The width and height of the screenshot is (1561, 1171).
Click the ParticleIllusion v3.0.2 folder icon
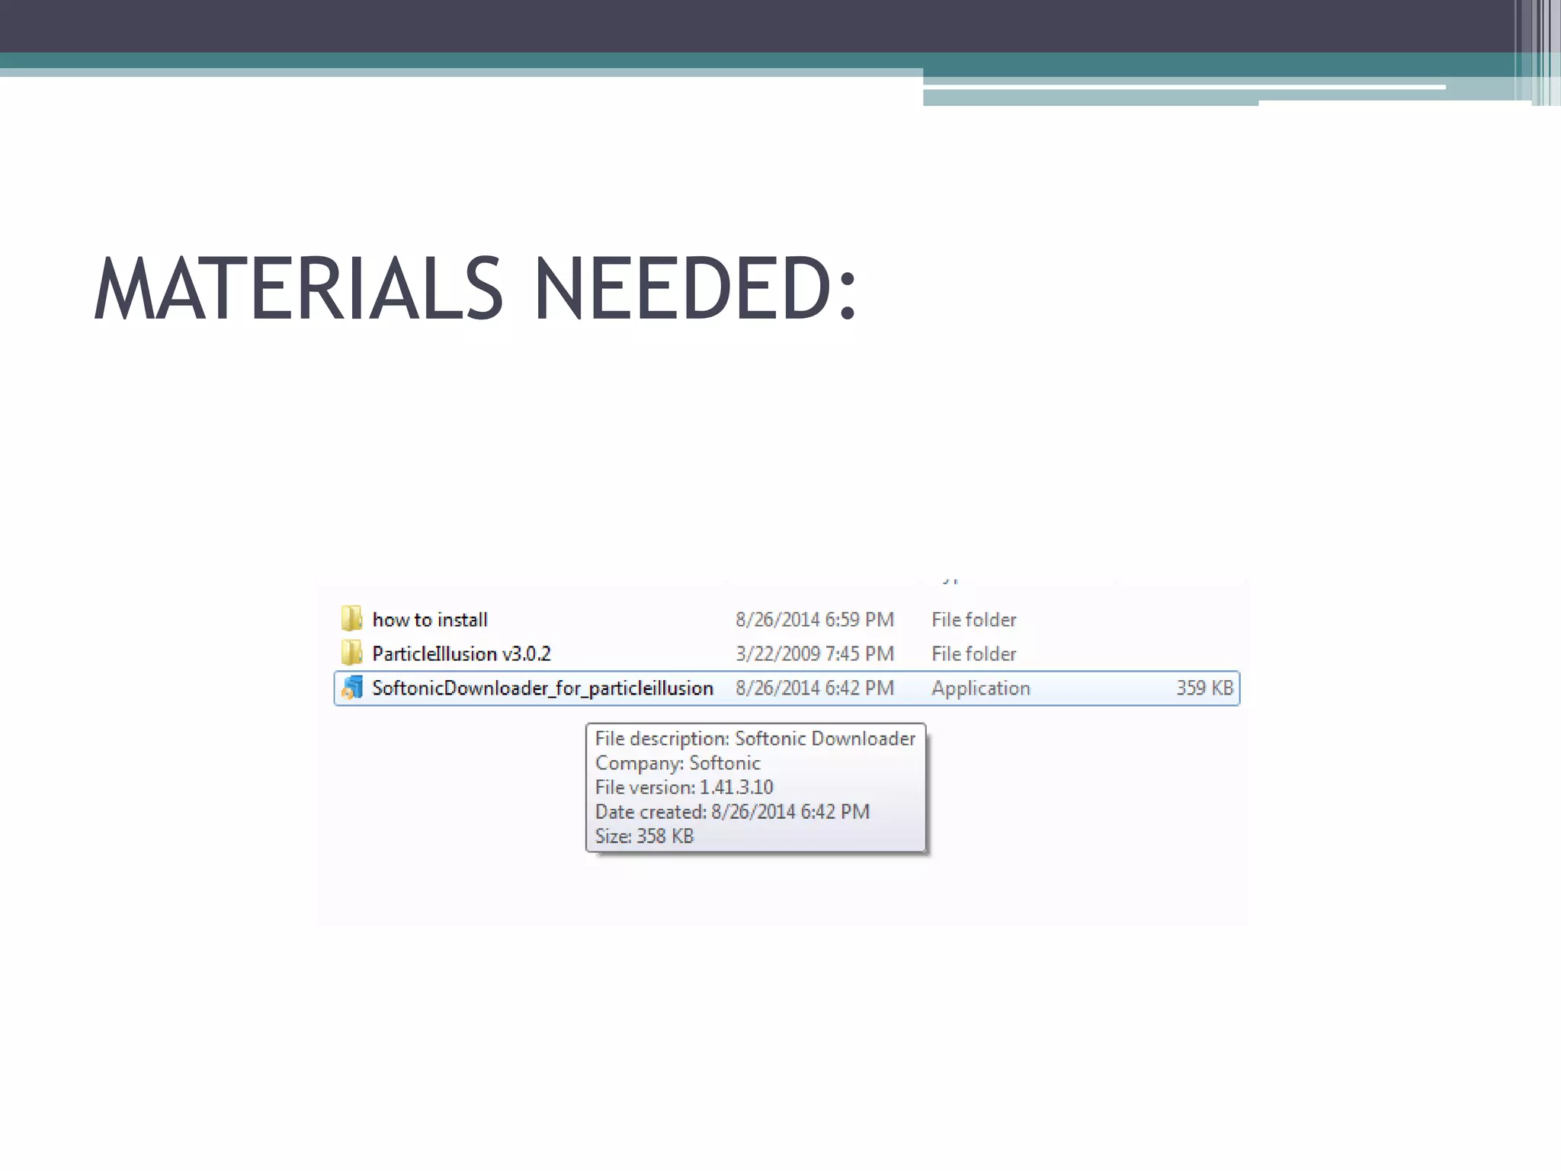(x=351, y=653)
